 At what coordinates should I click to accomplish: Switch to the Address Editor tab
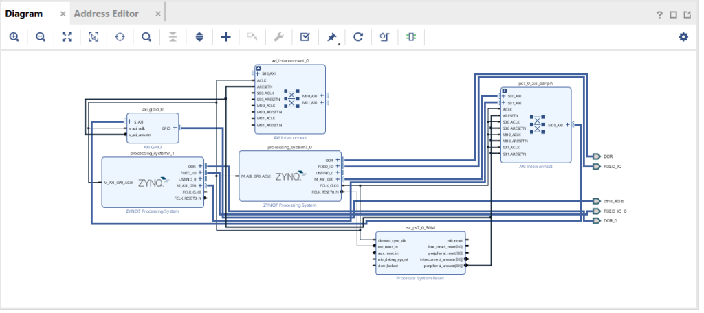pyautogui.click(x=106, y=14)
